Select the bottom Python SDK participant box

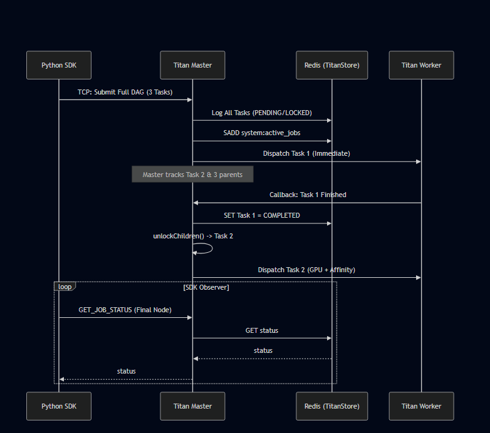(x=59, y=406)
